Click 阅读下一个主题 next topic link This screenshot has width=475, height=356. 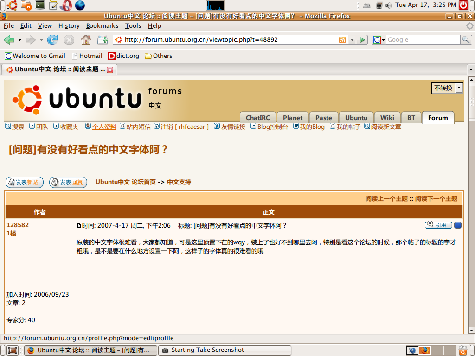pos(436,198)
